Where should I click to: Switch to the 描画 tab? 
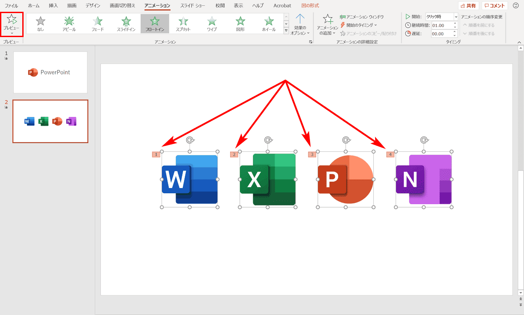(x=72, y=6)
